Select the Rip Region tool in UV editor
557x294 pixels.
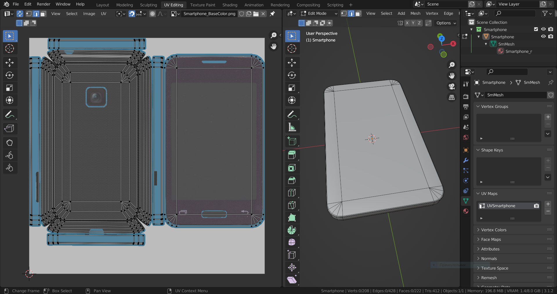10,129
